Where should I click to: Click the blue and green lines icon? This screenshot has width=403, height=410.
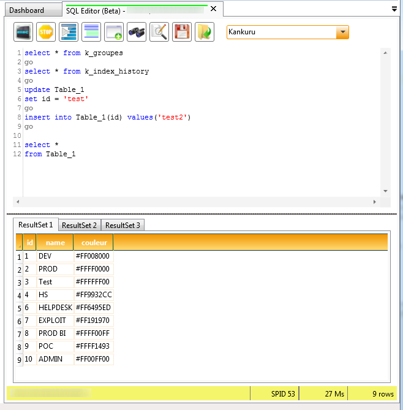[91, 32]
